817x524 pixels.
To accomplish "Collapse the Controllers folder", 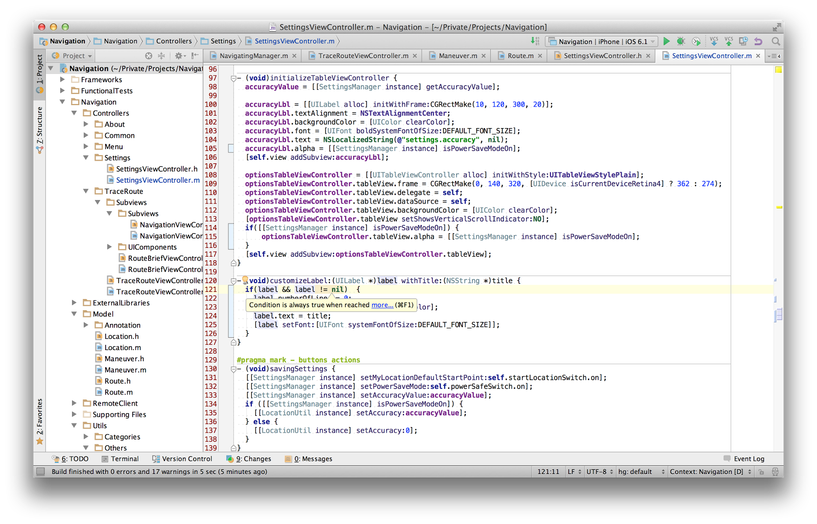I will [x=74, y=113].
